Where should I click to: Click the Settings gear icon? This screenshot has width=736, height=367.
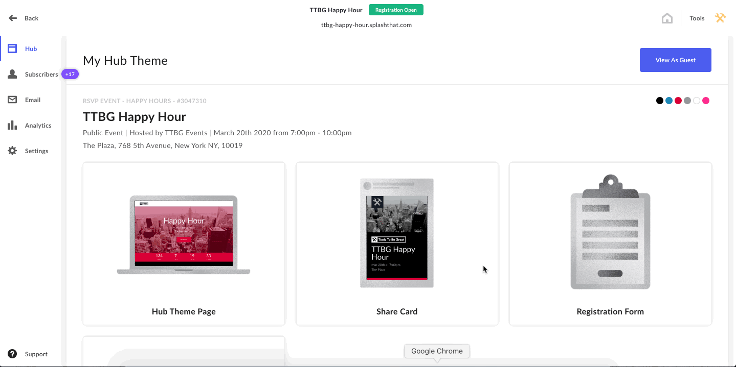[x=12, y=151]
